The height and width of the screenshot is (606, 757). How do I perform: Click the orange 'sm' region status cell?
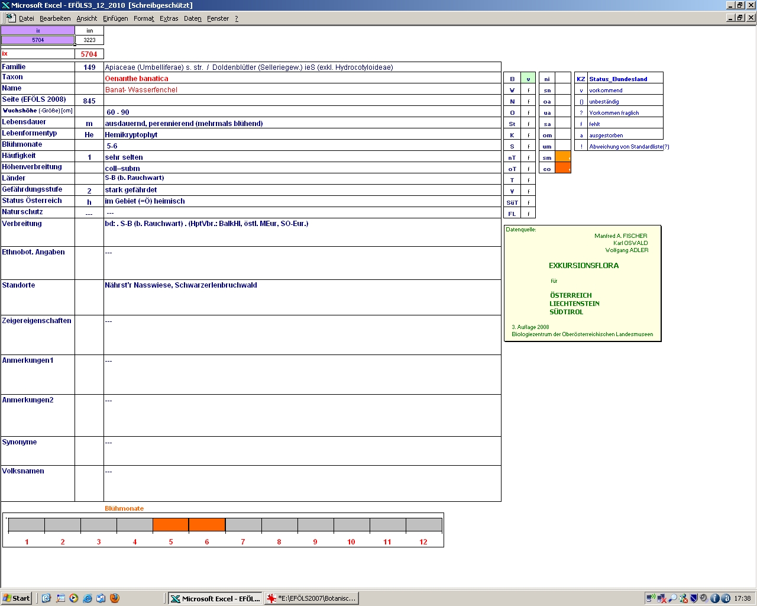tap(563, 157)
